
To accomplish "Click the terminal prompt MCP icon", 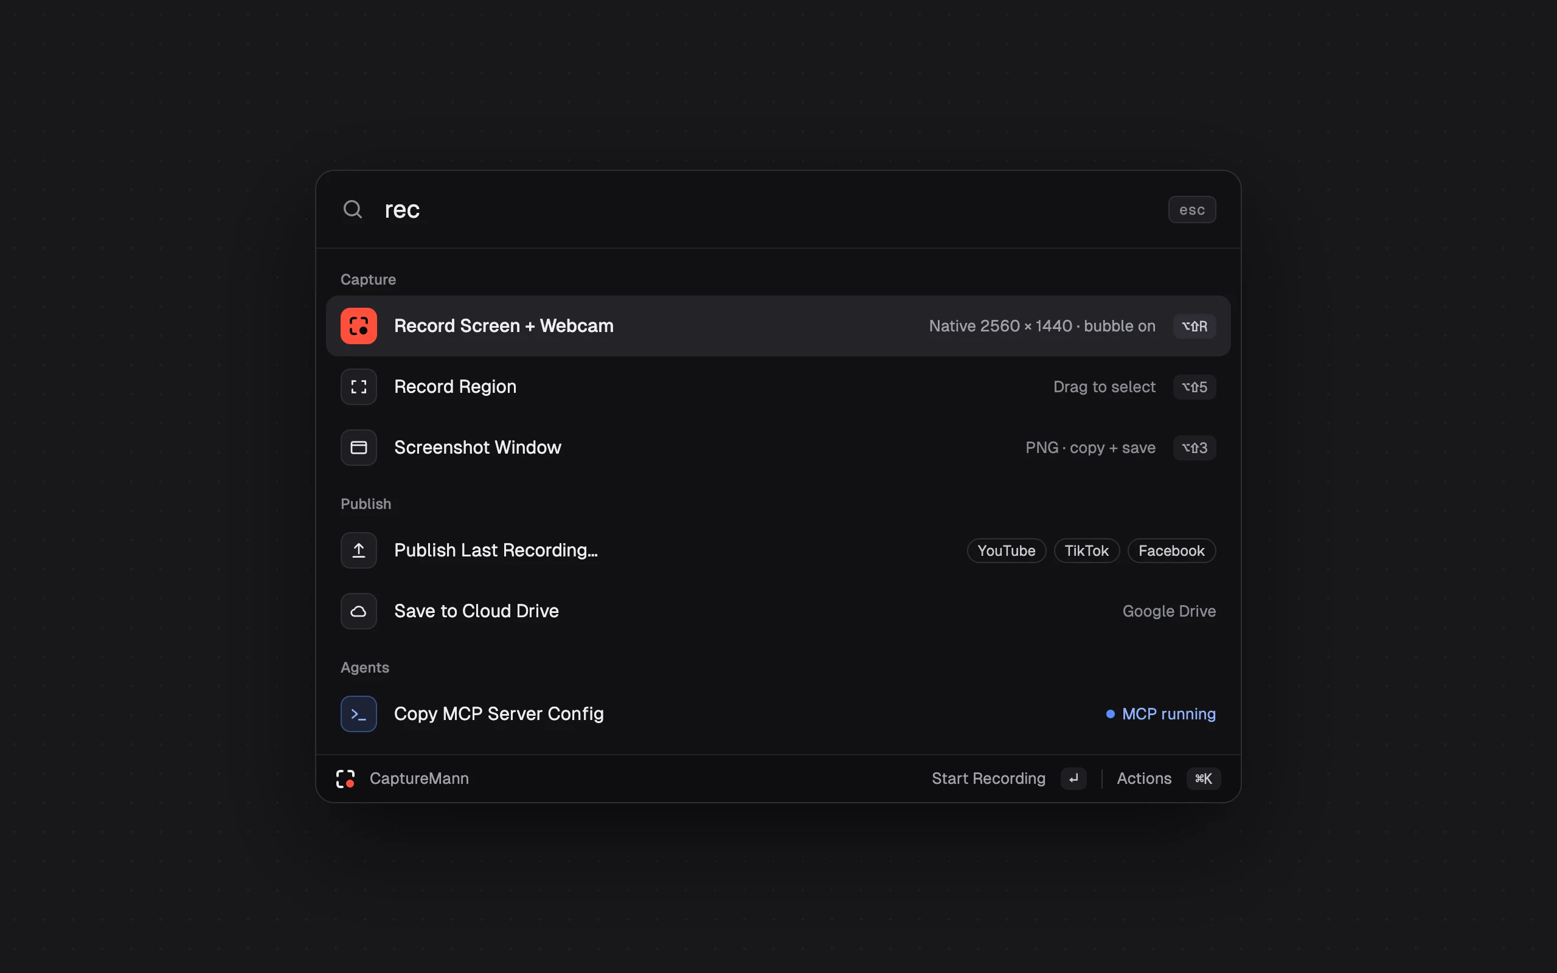I will (358, 714).
